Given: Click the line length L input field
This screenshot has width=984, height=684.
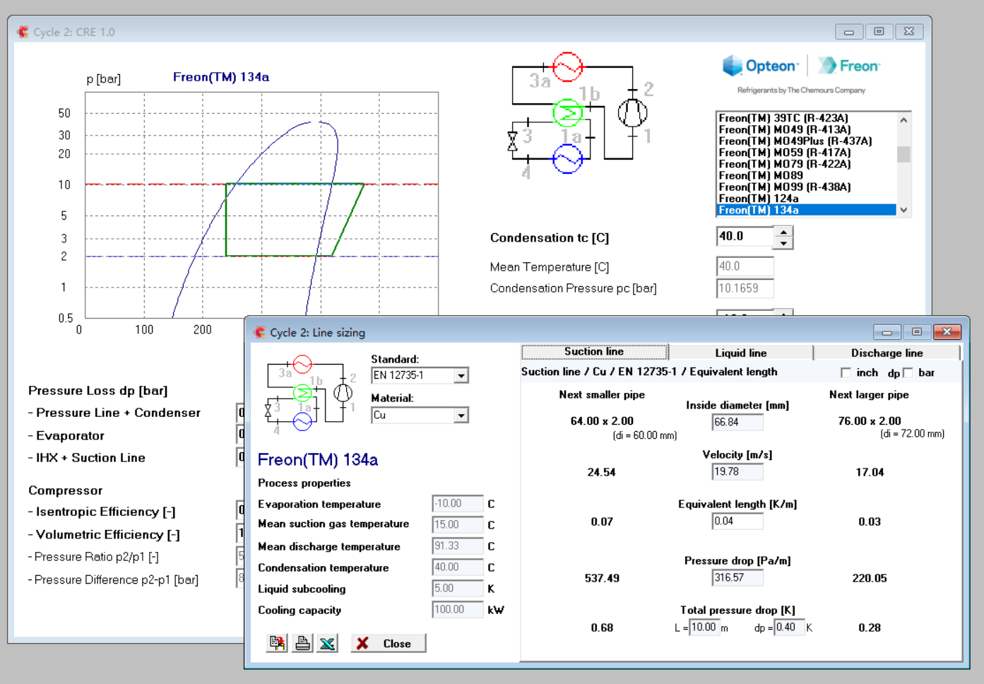Looking at the screenshot, I should pyautogui.click(x=704, y=627).
